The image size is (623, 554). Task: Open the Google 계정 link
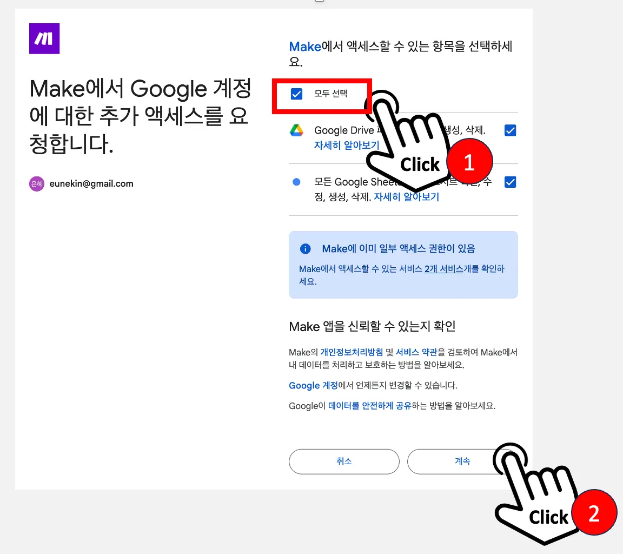tap(313, 386)
